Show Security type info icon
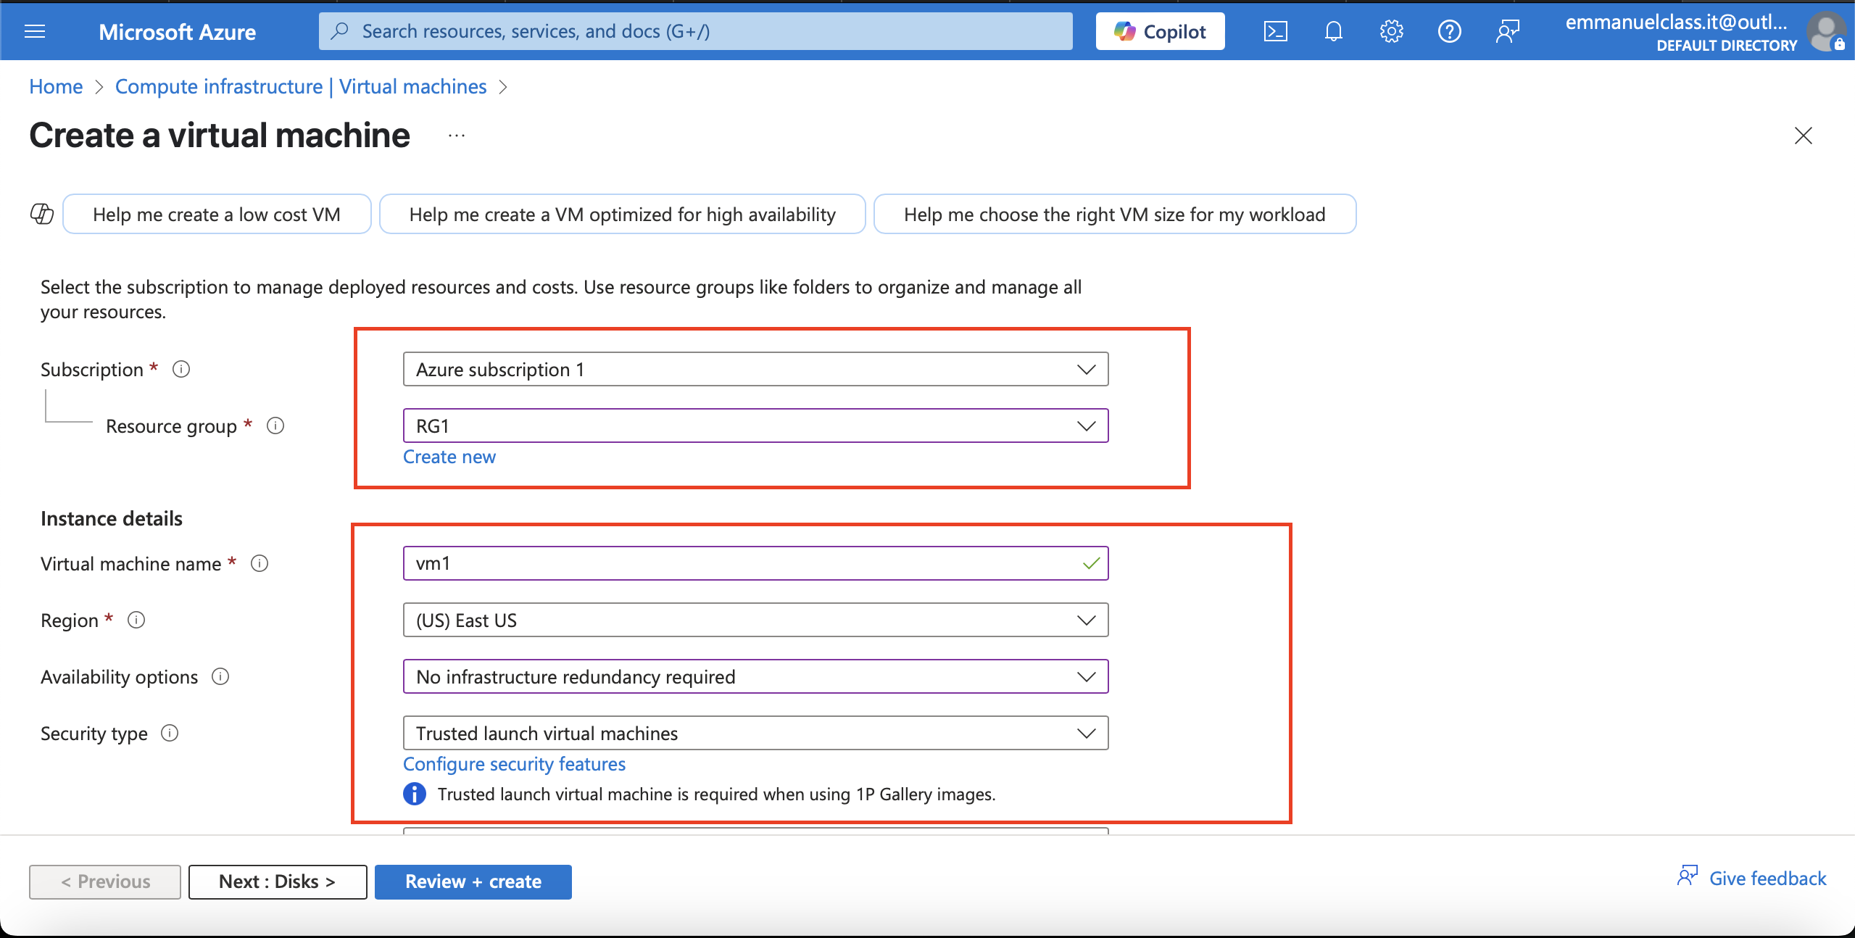The height and width of the screenshot is (938, 1855). point(170,733)
